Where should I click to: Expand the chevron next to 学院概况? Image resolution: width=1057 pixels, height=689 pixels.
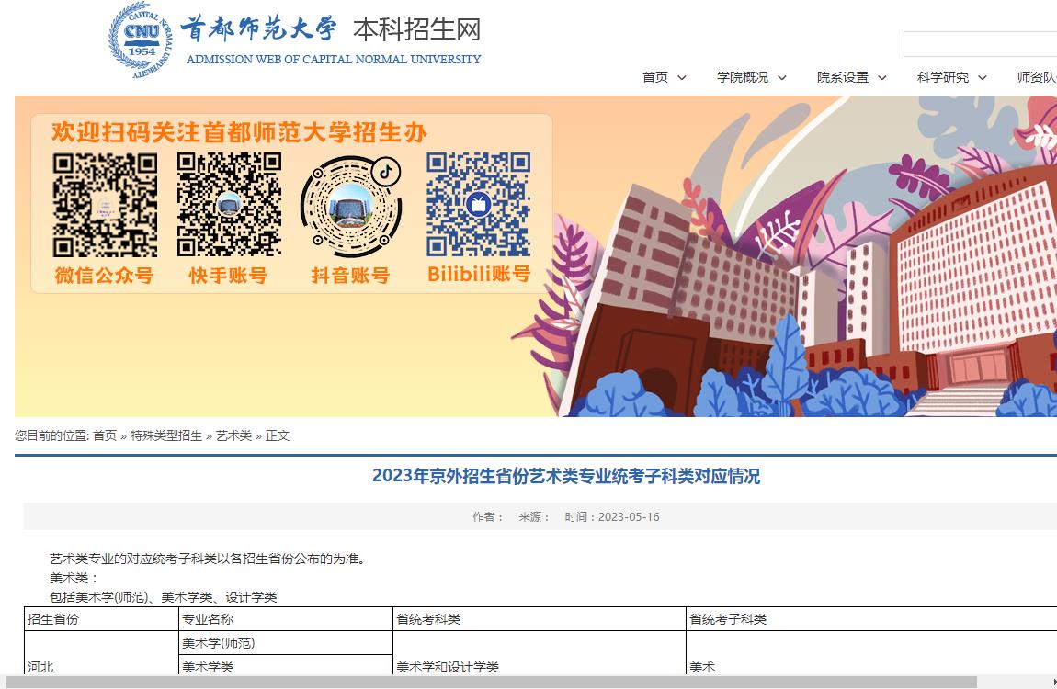point(782,78)
